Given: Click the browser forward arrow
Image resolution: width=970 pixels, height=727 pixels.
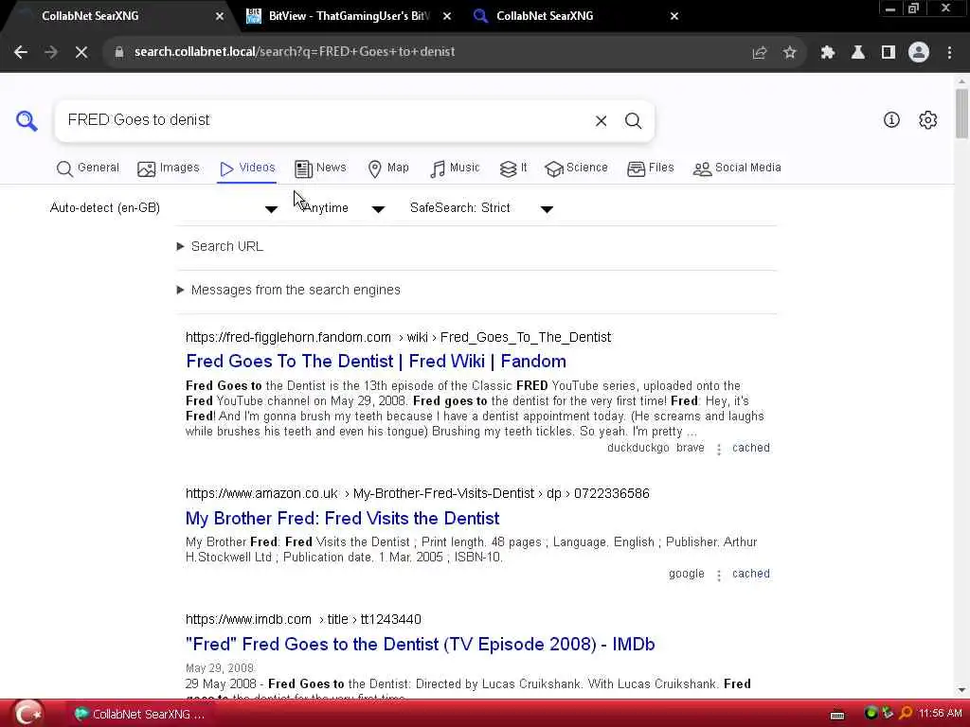Looking at the screenshot, I should pos(51,52).
